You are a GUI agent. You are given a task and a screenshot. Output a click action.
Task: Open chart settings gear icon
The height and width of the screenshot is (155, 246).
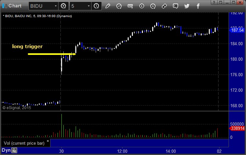click(x=63, y=6)
